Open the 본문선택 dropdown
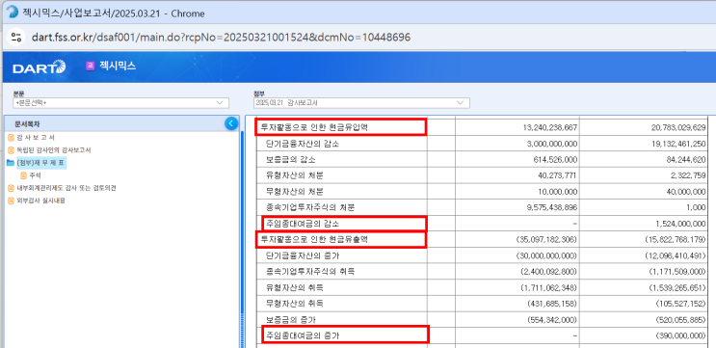The height and width of the screenshot is (348, 716). pos(121,103)
